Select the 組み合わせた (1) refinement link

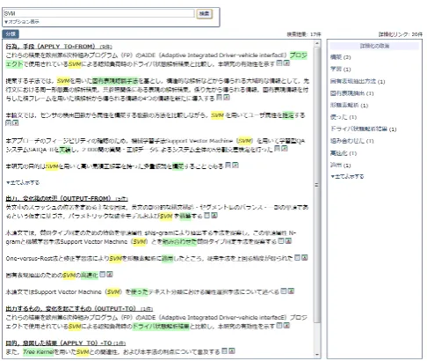point(351,141)
